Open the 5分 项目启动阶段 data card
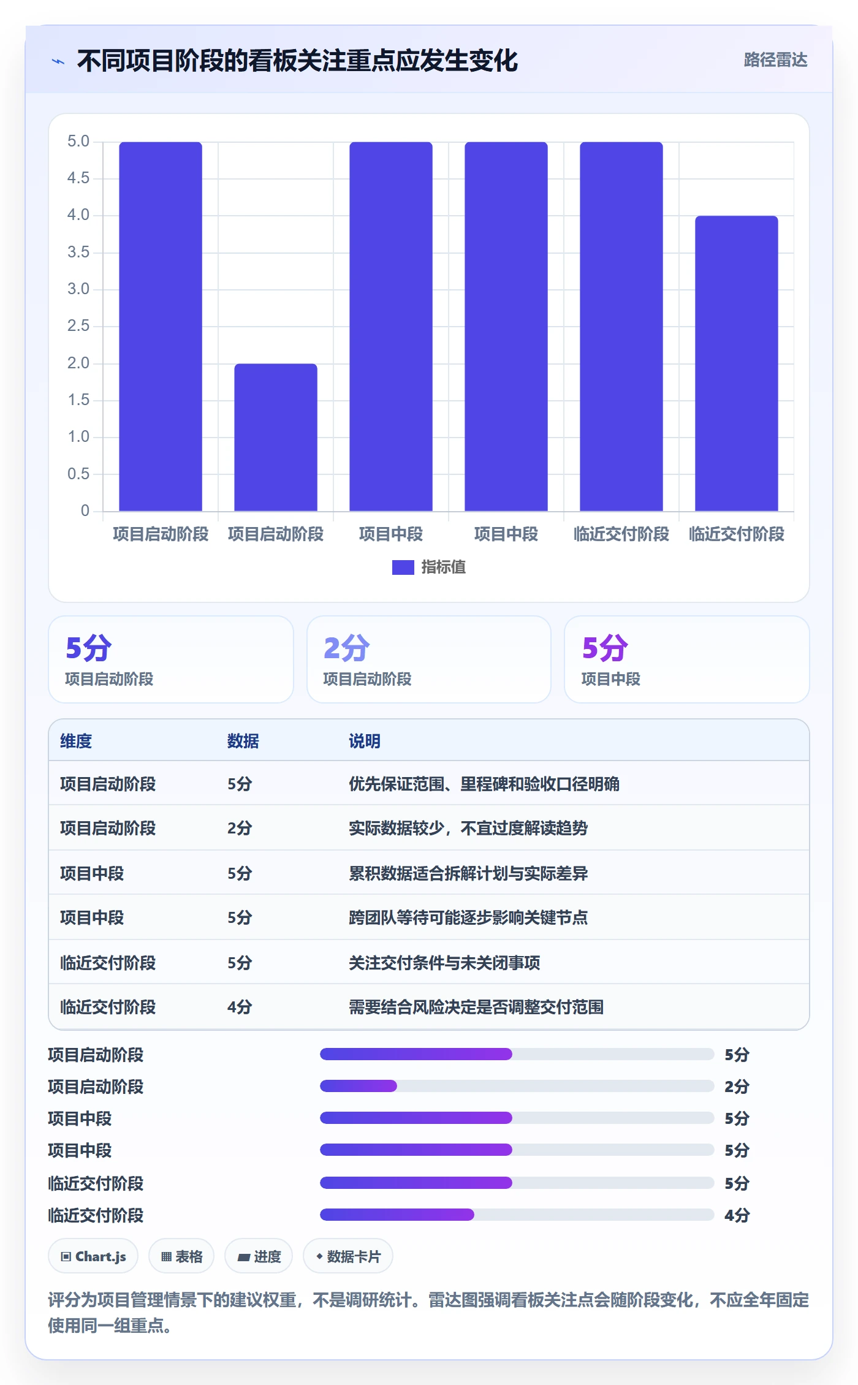The width and height of the screenshot is (858, 1385). point(171,659)
